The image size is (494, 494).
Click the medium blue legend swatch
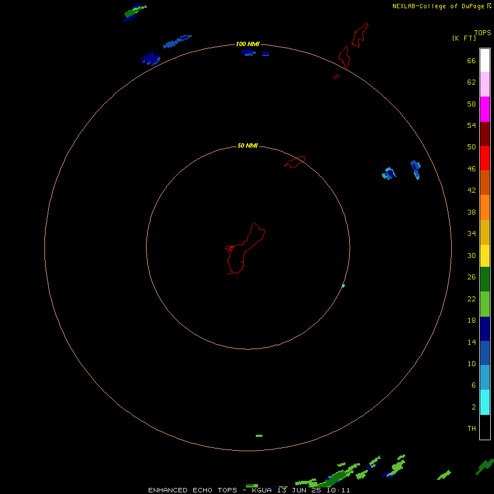coord(485,353)
